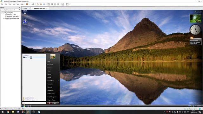The height and width of the screenshot is (114, 203).
Task: Open the snapshot manager icon
Action: point(44,4)
